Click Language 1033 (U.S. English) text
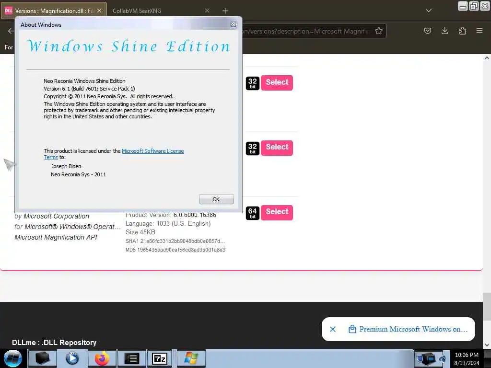This screenshot has width=491, height=368. tap(168, 224)
